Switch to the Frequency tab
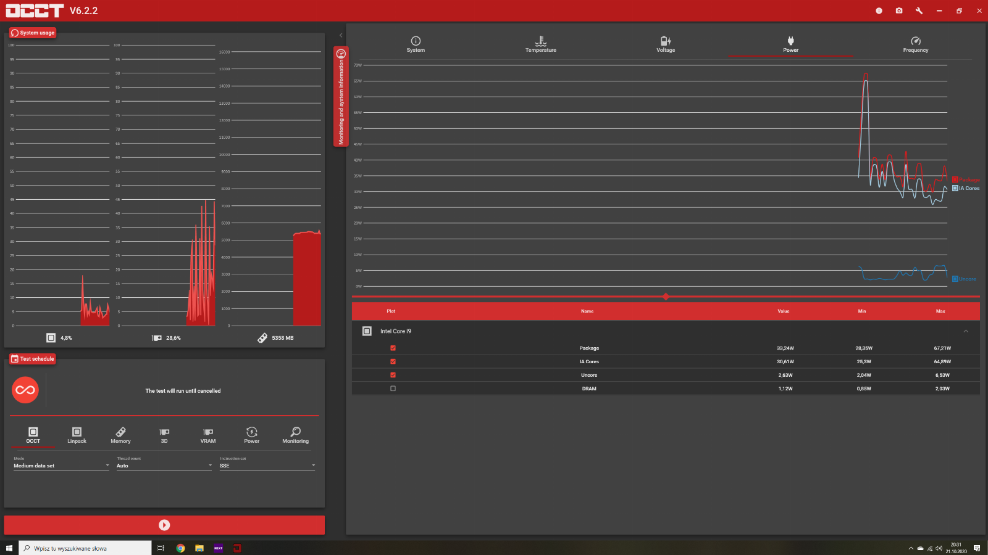Viewport: 988px width, 555px height. coord(916,44)
